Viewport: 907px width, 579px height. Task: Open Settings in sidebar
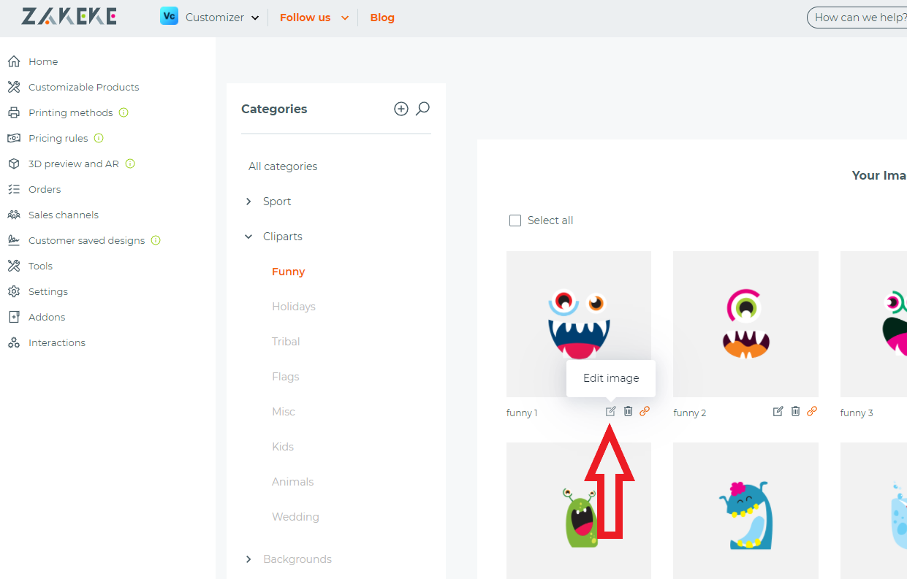(x=48, y=291)
